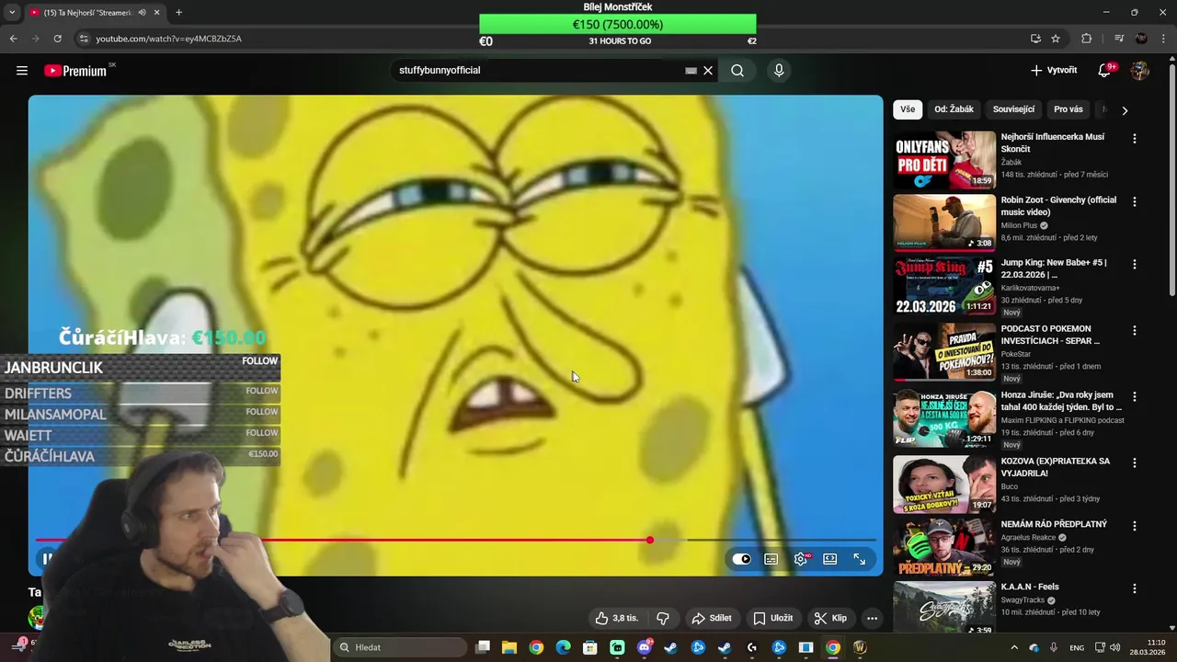This screenshot has width=1177, height=662.
Task: Open more actions three-dot menu under video
Action: tap(872, 619)
